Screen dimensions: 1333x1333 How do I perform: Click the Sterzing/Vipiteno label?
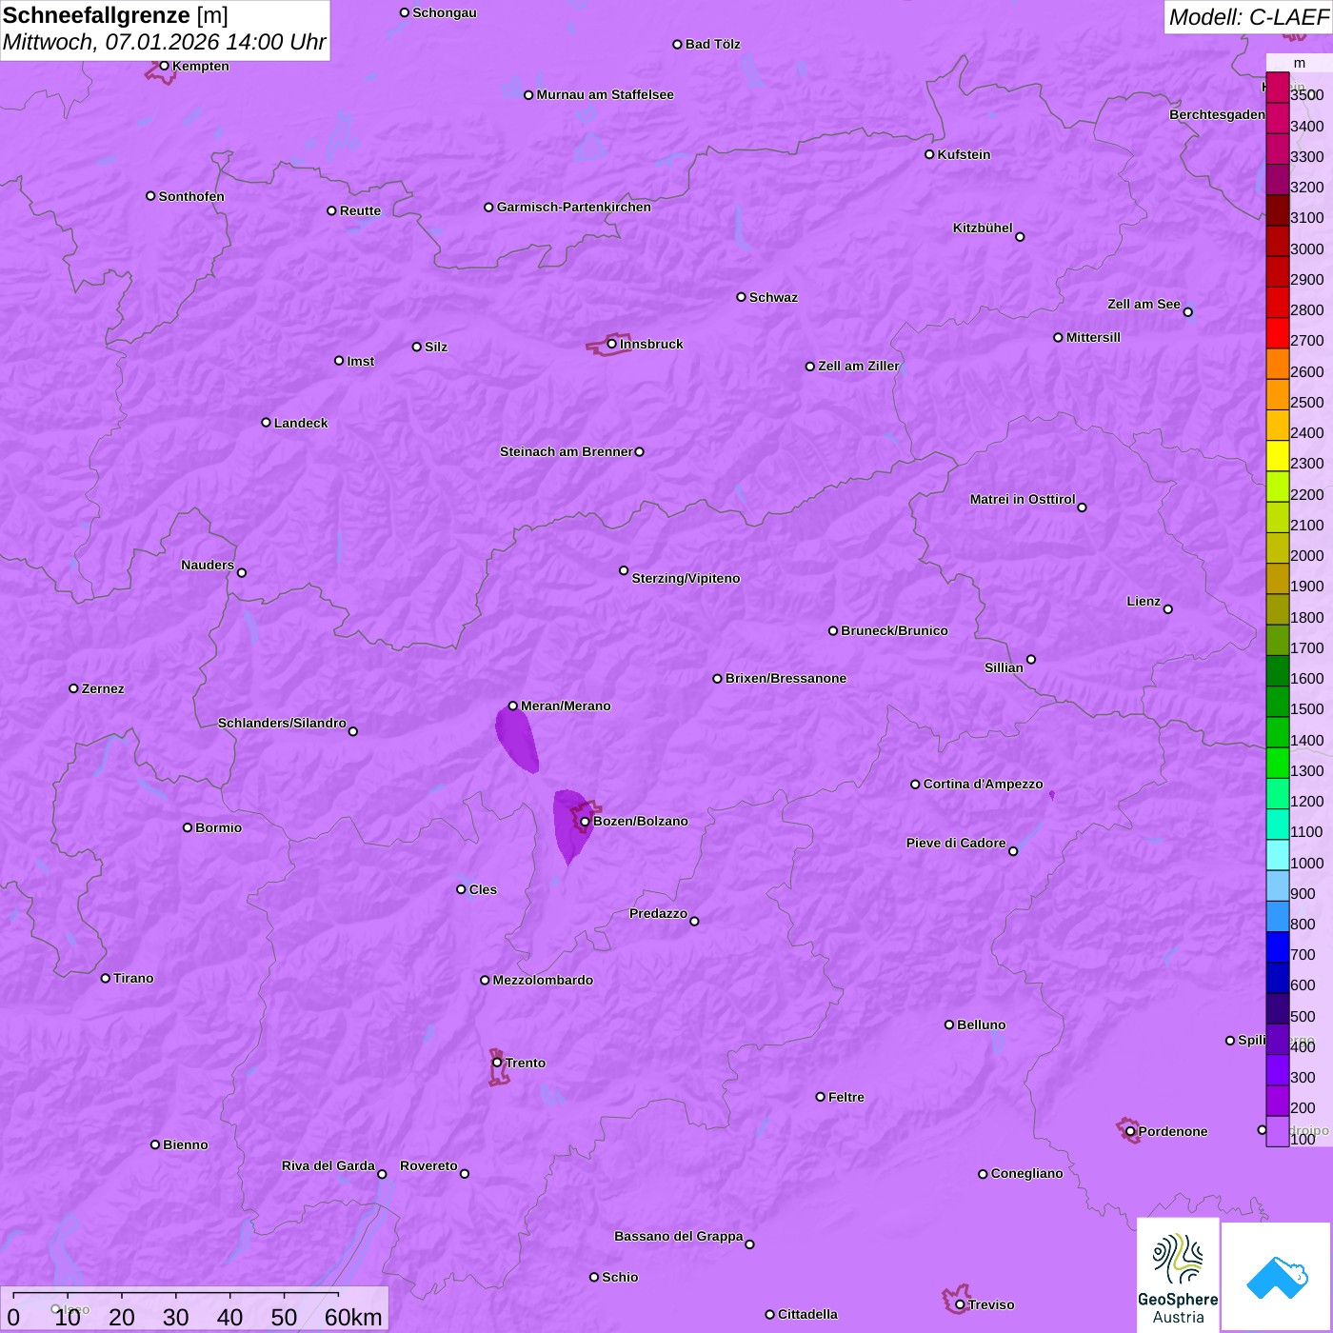(x=686, y=578)
